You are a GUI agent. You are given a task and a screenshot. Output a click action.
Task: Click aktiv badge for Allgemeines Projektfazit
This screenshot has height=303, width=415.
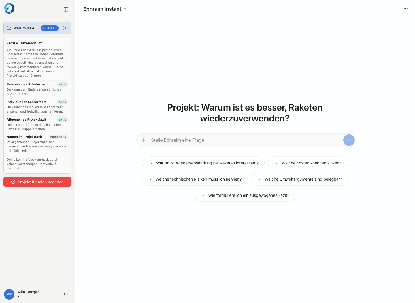coord(63,120)
